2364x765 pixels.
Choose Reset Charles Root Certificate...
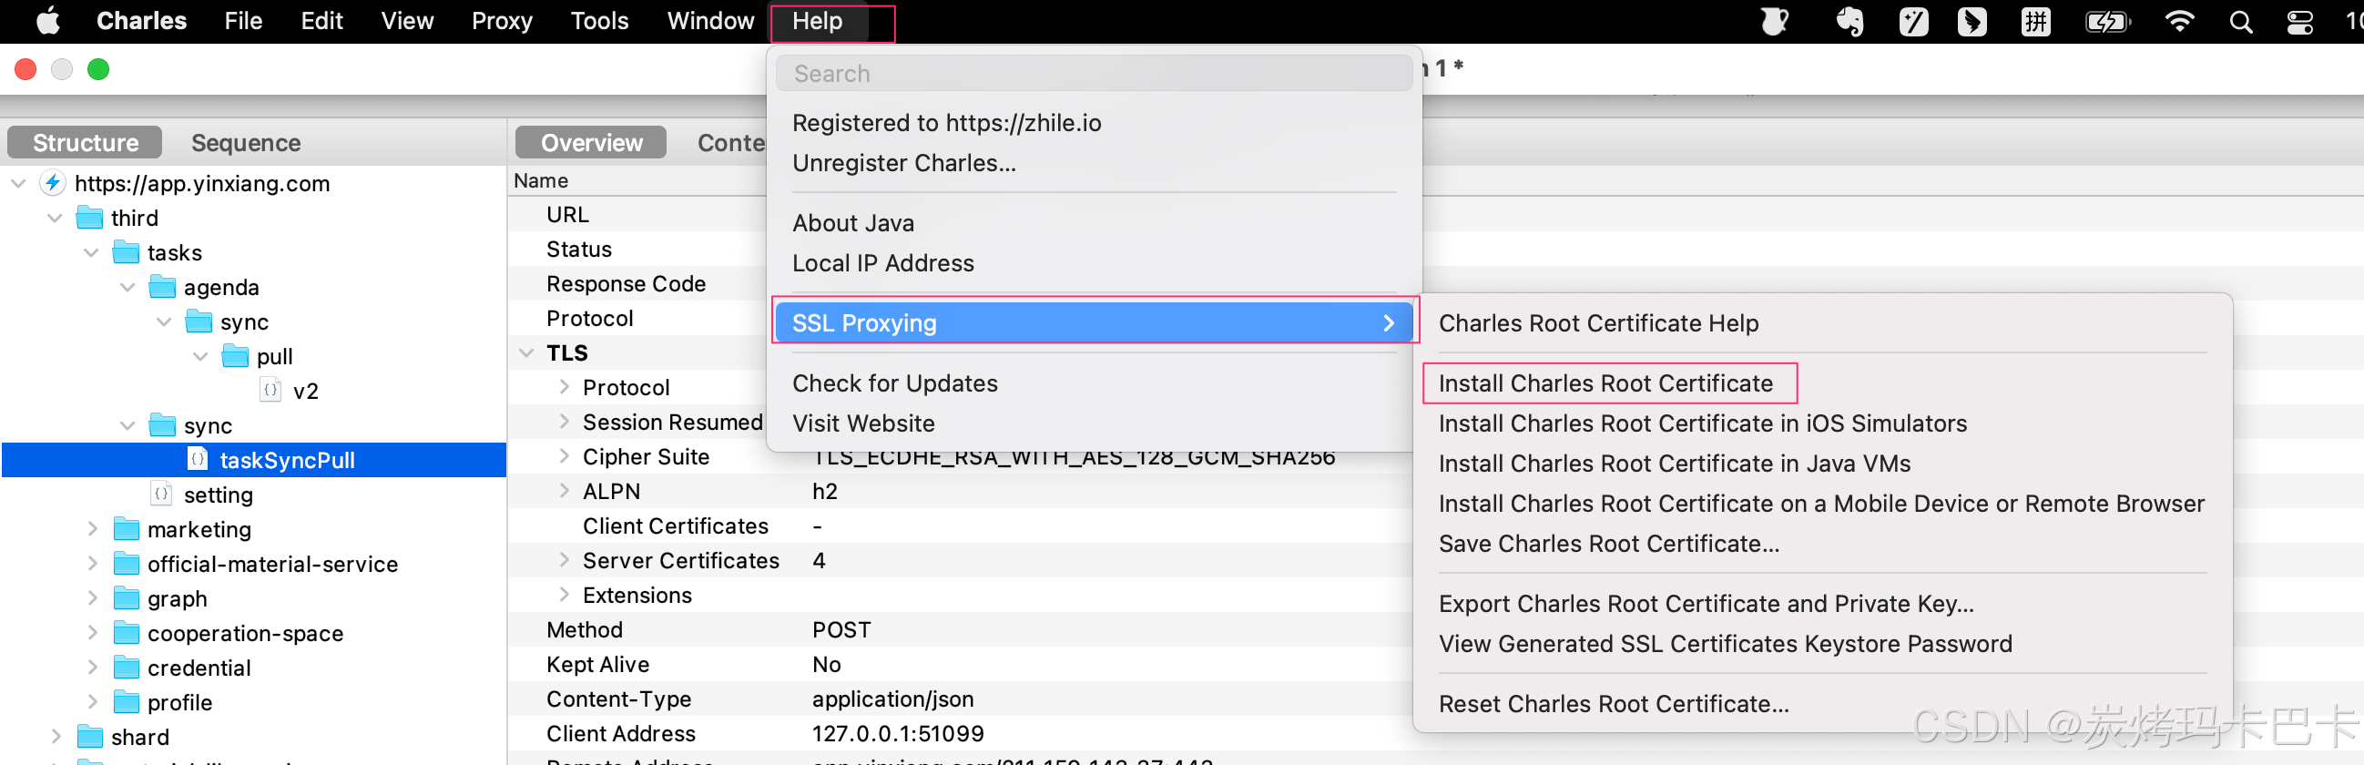pos(1614,704)
